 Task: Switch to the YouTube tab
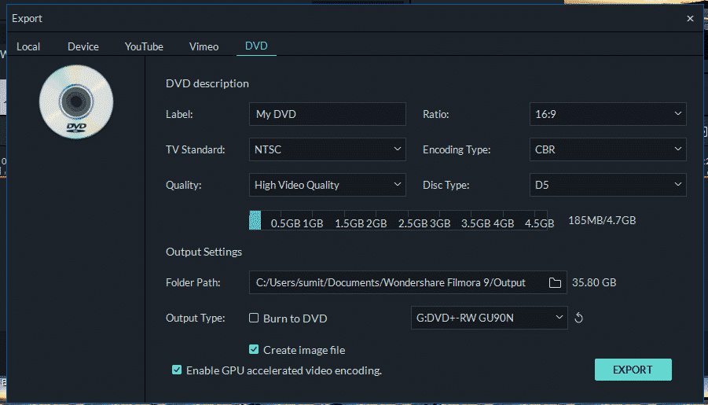tap(144, 46)
